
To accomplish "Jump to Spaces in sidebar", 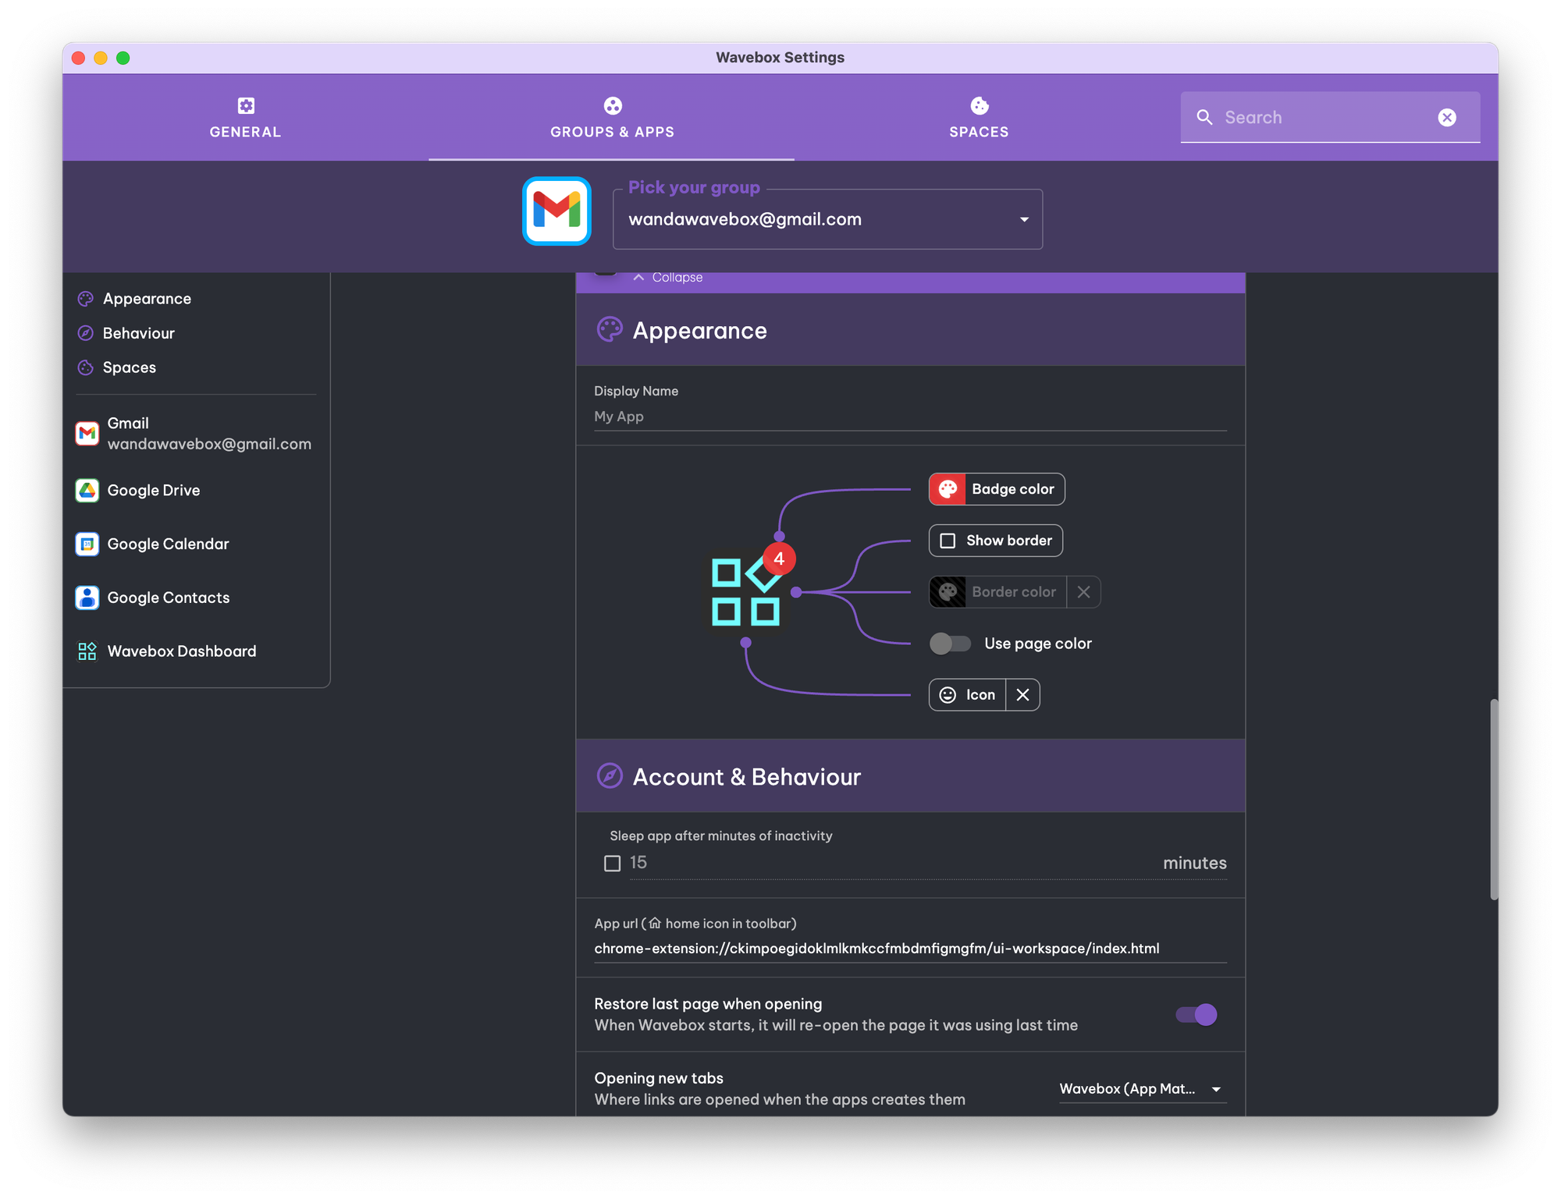I will pyautogui.click(x=130, y=367).
